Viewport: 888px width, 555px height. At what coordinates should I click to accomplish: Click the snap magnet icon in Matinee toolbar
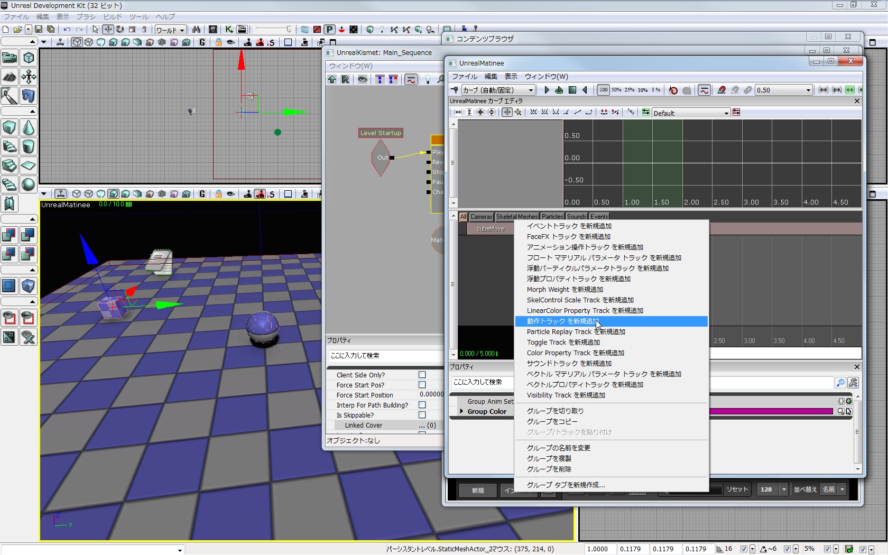(721, 90)
